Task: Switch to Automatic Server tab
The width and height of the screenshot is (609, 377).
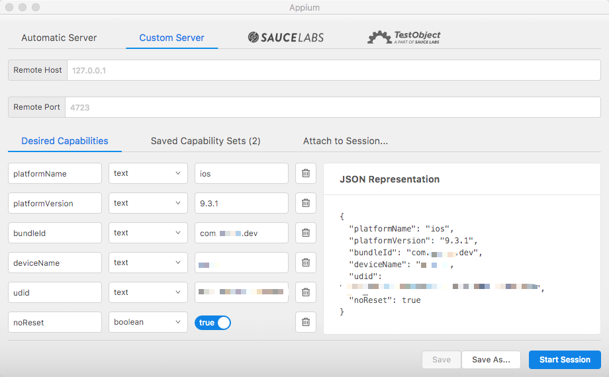Action: 59,38
